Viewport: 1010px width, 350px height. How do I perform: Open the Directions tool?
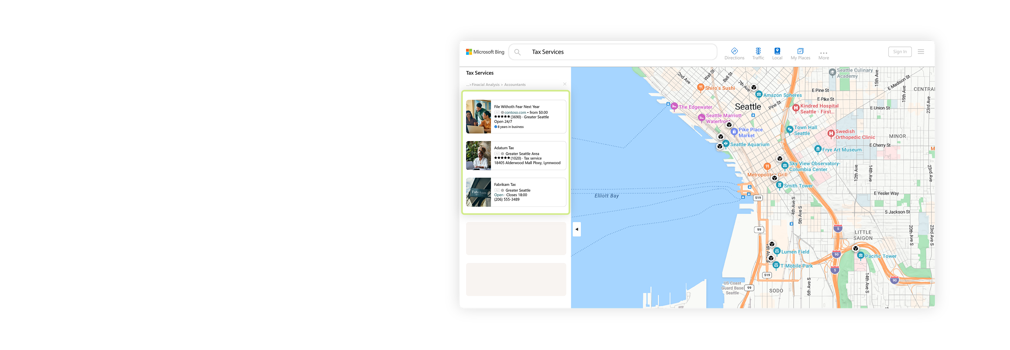(734, 53)
